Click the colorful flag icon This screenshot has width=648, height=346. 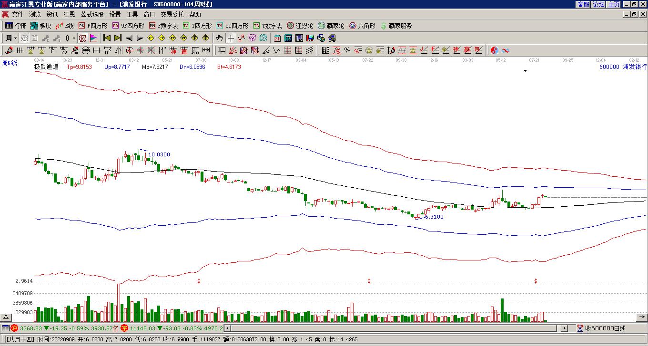point(93,38)
